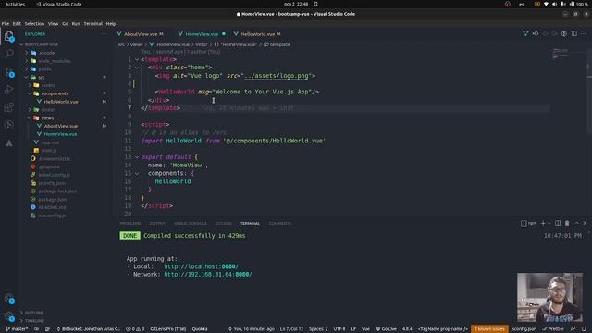
Task: Open the Explorer view in activity bar
Action: 9,37
